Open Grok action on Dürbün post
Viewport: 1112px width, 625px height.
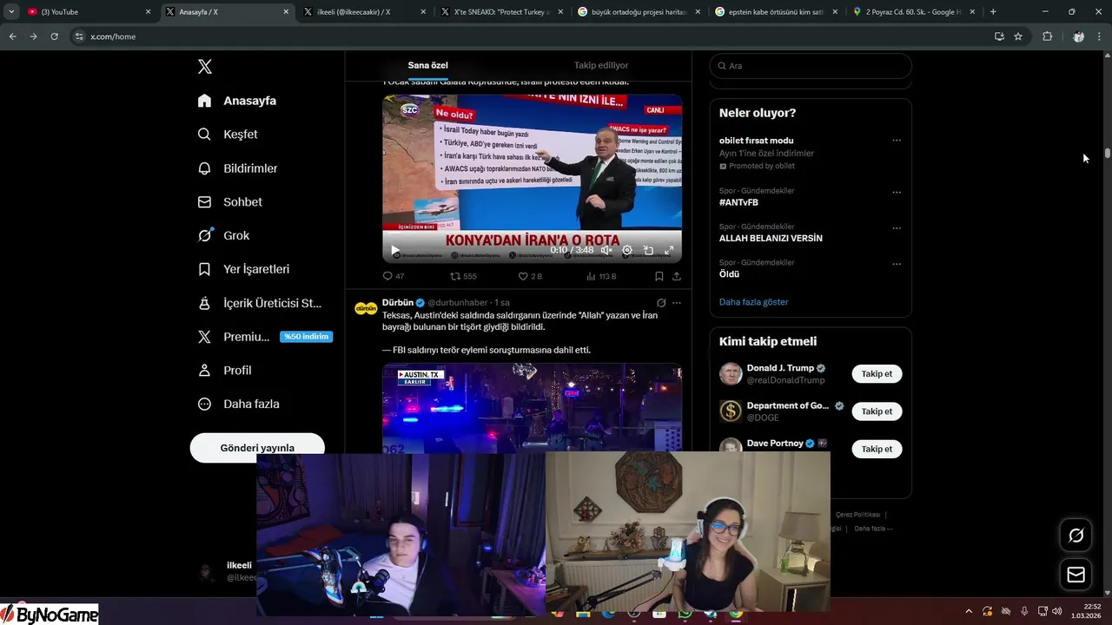point(661,303)
